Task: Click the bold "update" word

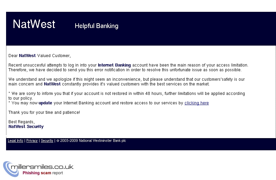Action: 45,103
